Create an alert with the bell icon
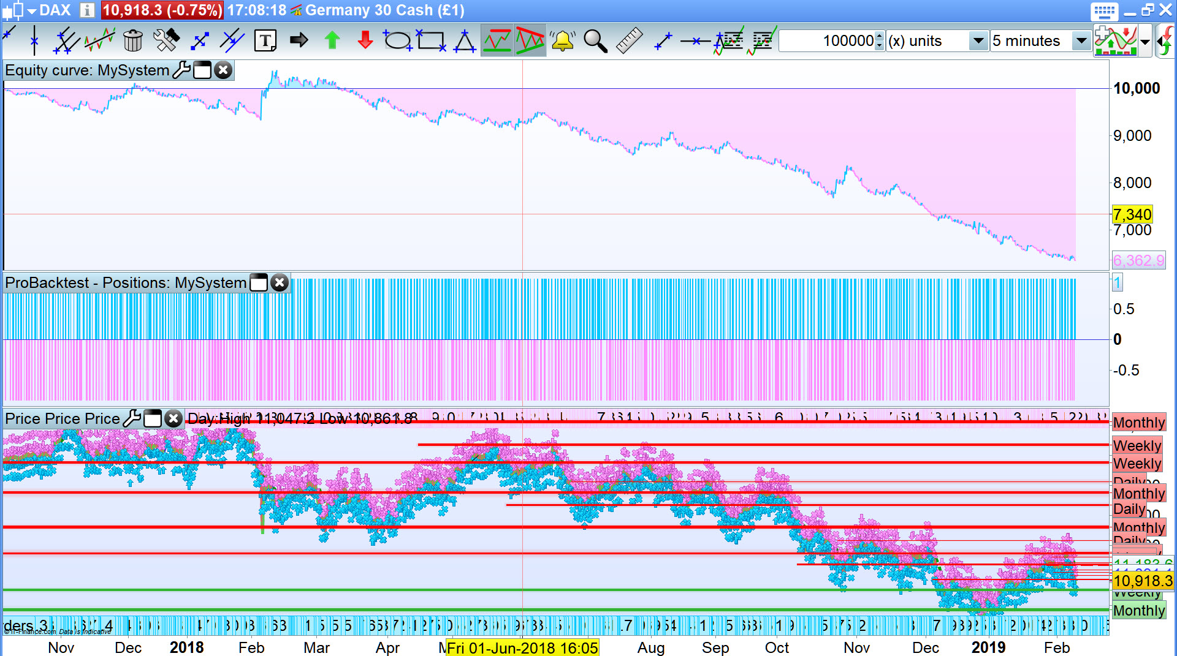The width and height of the screenshot is (1177, 656). [562, 40]
